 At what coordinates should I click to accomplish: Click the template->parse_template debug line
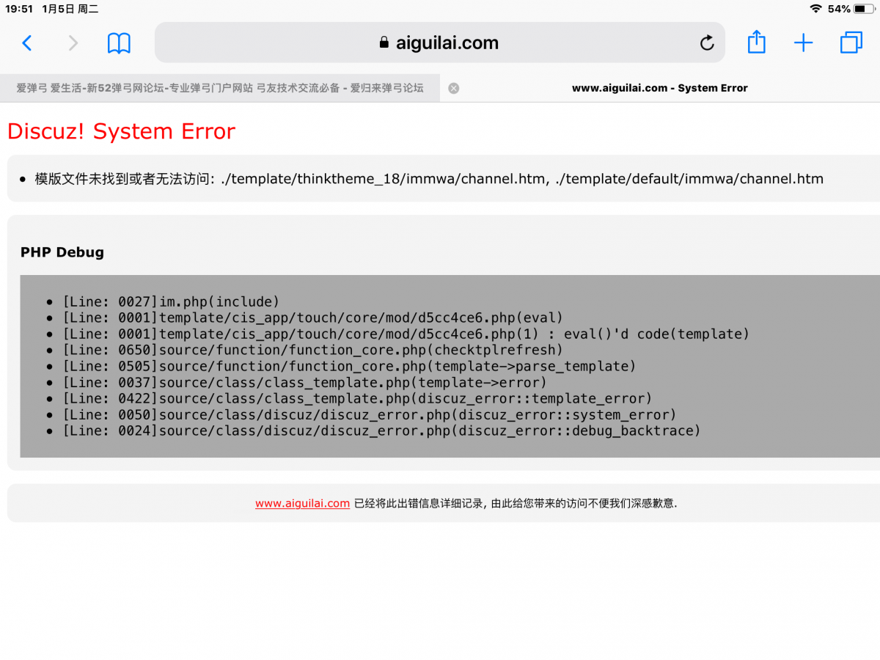tap(349, 366)
